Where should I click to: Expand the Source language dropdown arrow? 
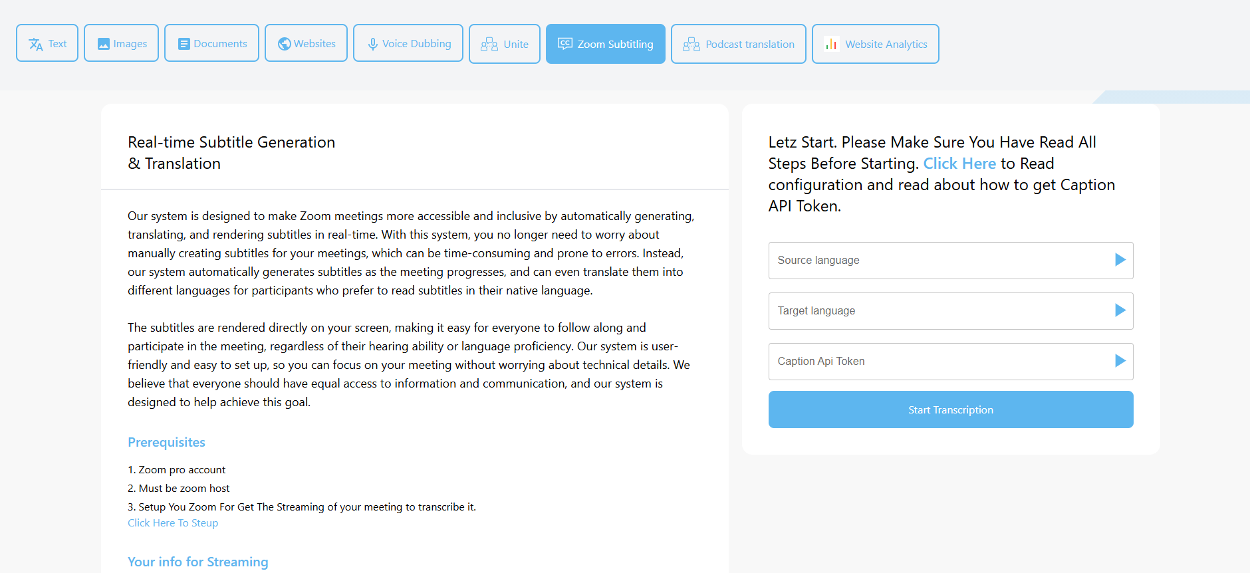point(1120,260)
